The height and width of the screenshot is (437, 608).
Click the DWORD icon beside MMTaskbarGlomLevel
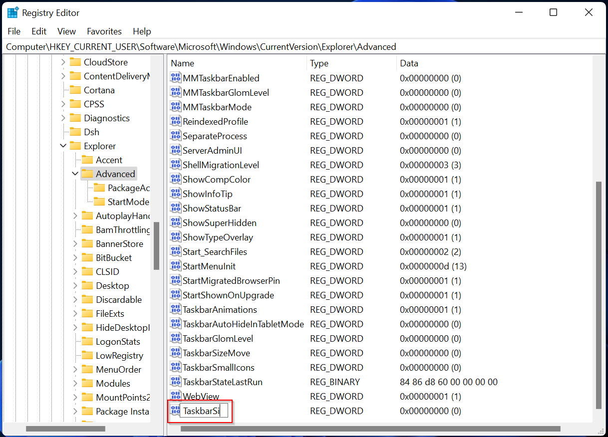(175, 92)
